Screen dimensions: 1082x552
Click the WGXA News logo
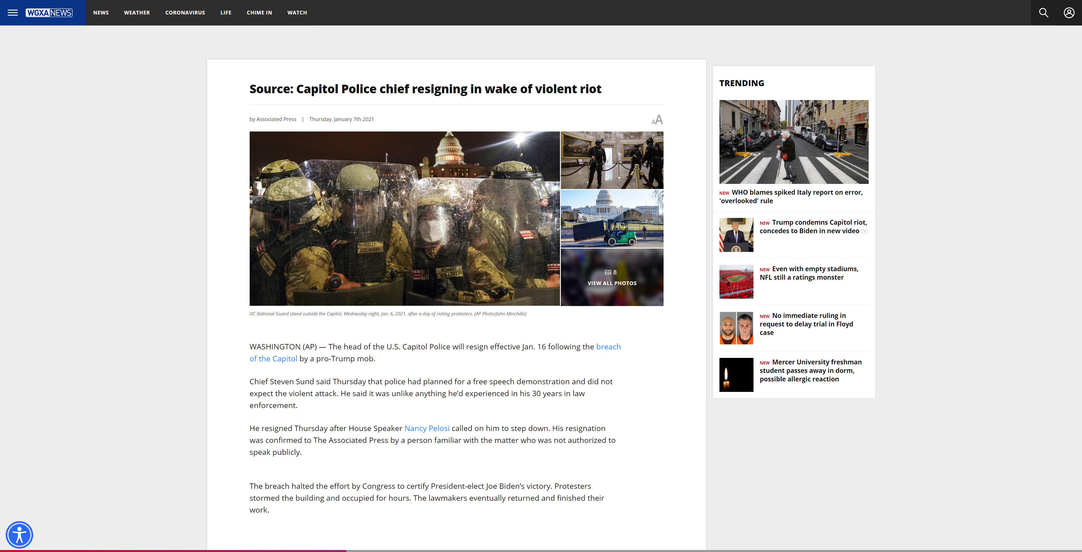tap(49, 12)
